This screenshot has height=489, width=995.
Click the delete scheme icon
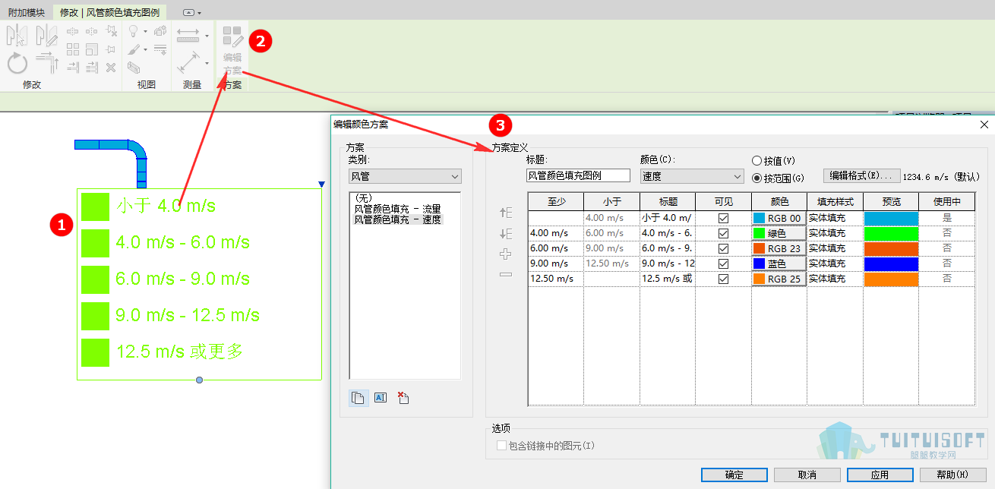click(x=403, y=398)
